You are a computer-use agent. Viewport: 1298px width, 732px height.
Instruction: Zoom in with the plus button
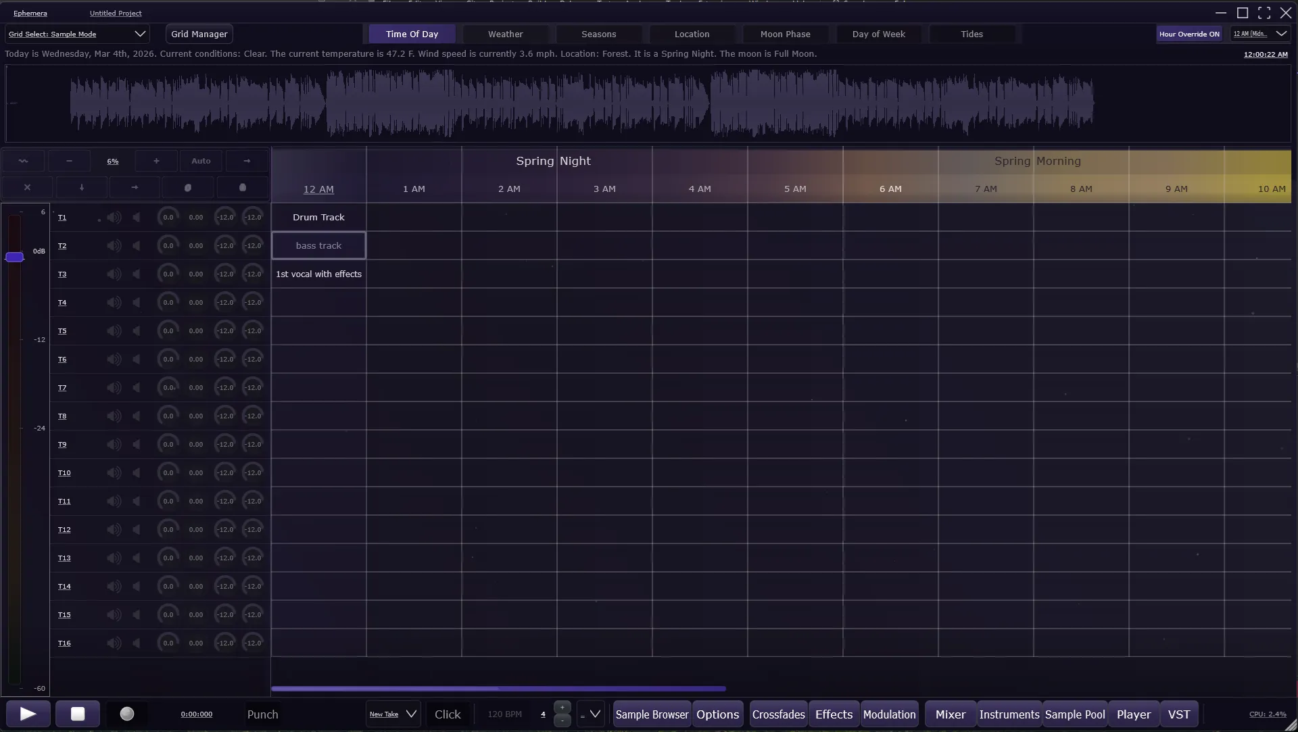(156, 161)
